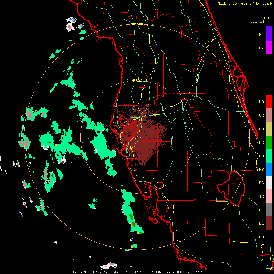
Task: Click the '50 NMI' range ring label
Action: tap(137, 80)
